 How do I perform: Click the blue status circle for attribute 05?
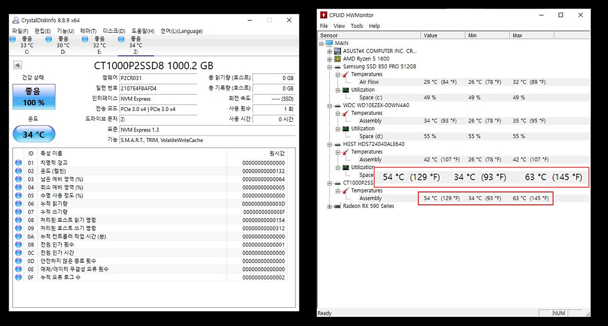(19, 196)
